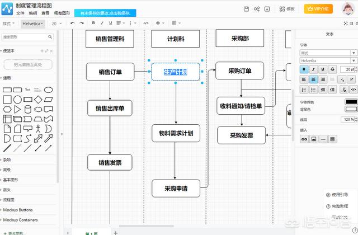Open the 编辑 menu
The height and width of the screenshot is (235, 358).
point(32,13)
